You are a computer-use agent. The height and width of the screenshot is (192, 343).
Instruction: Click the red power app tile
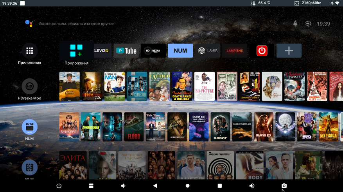(262, 51)
